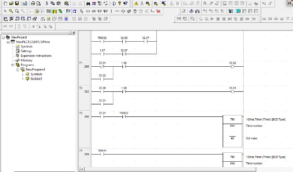
Task: Collapse the Programs tree node
Action: coord(13,65)
